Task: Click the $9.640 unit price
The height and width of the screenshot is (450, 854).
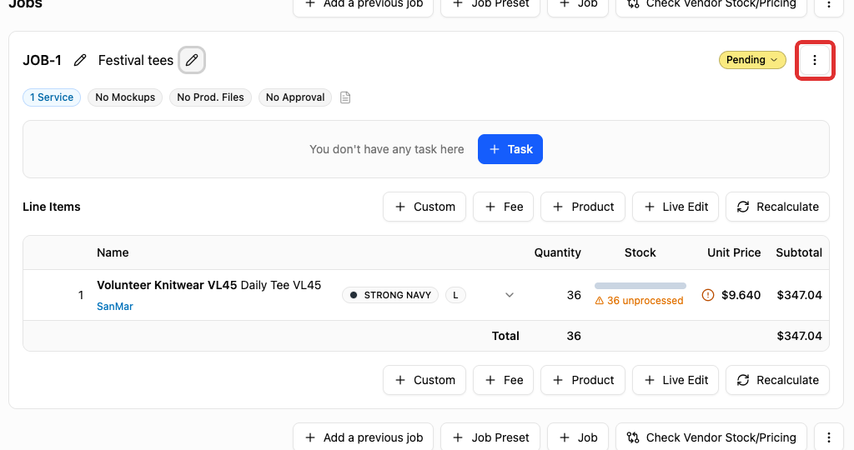Action: pos(741,295)
